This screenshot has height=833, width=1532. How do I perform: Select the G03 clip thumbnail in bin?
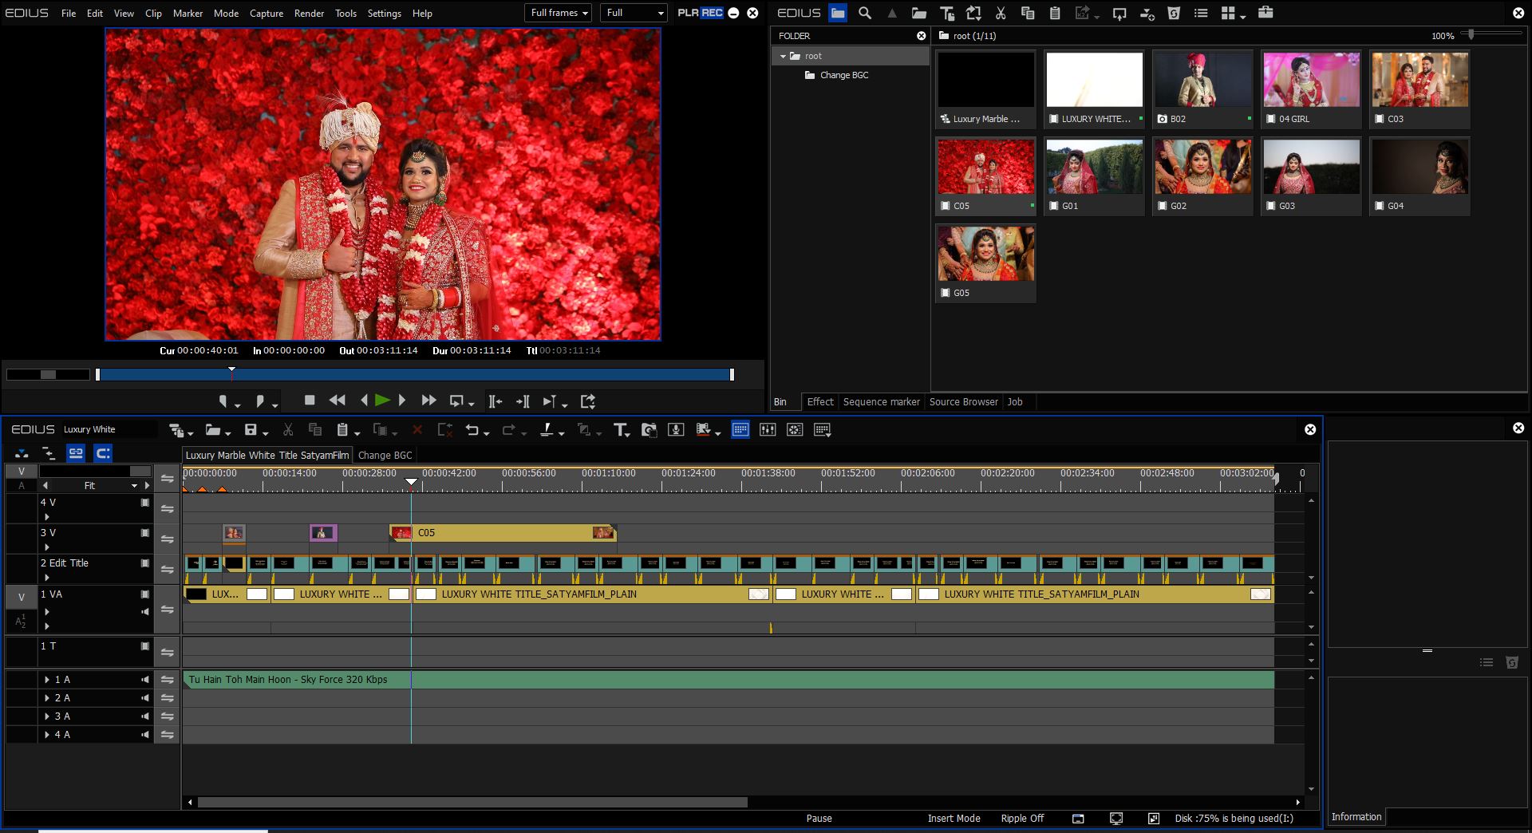tap(1311, 168)
